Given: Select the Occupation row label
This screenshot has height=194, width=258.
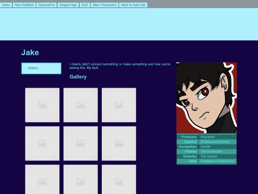Looking at the screenshot, I should point(188,147).
